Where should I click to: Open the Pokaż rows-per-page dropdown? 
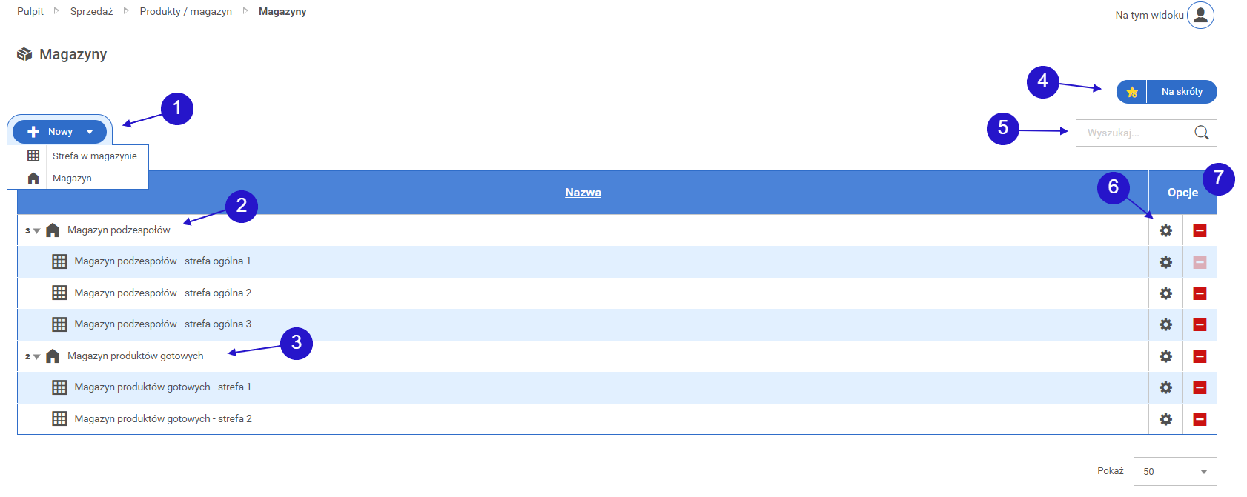point(1175,471)
